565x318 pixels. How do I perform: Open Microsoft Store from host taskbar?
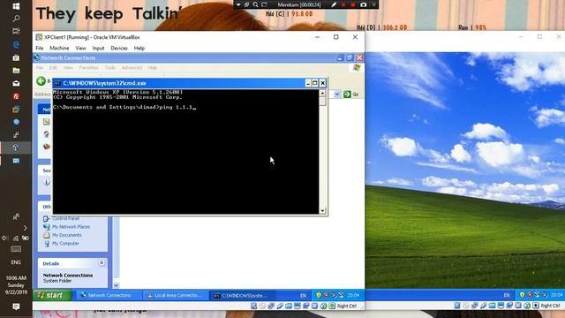point(16,57)
